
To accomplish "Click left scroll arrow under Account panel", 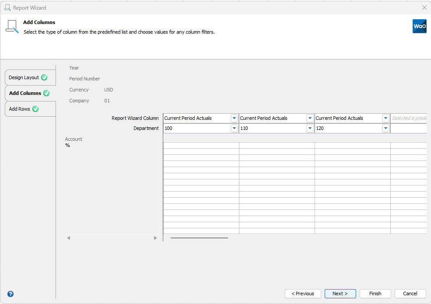I will coord(69,238).
